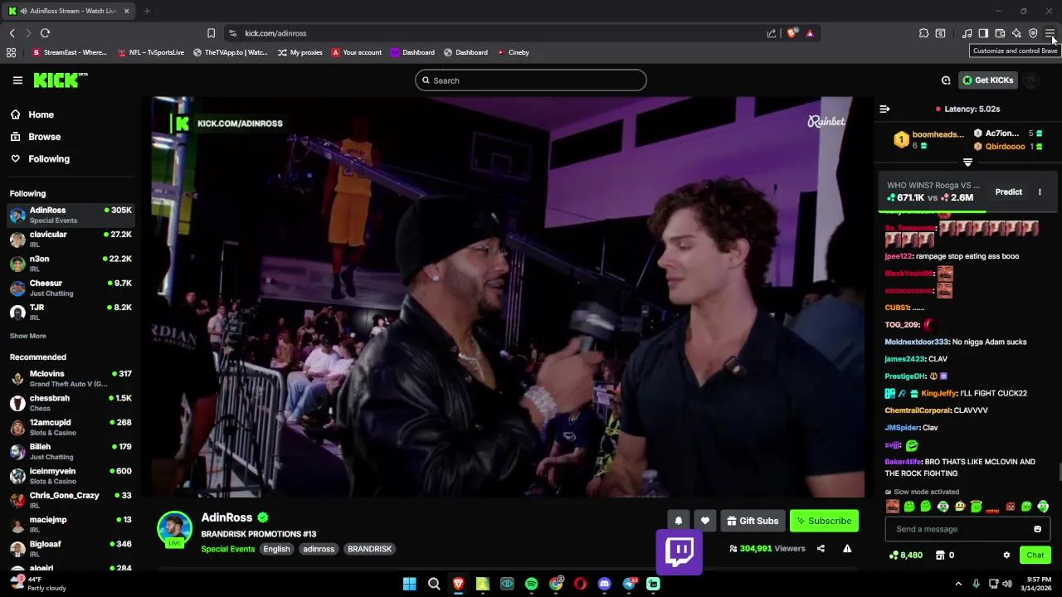Click Get KICKs button
The width and height of the screenshot is (1062, 597).
coord(987,80)
